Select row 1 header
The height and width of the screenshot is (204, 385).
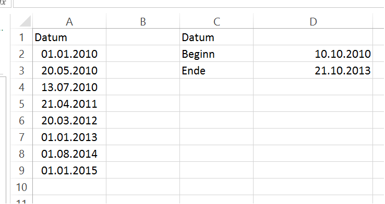click(21, 37)
